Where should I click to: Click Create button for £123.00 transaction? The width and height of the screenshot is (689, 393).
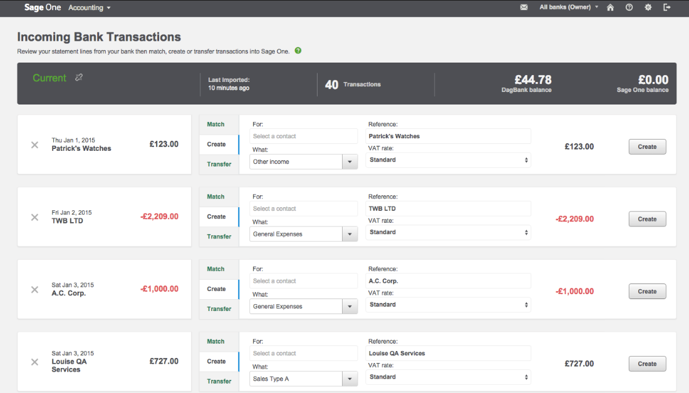[x=647, y=146]
